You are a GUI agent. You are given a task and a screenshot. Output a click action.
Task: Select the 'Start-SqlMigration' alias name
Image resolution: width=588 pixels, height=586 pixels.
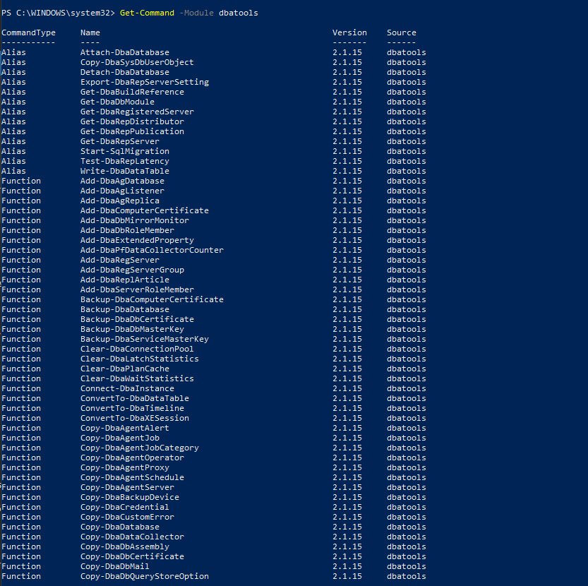[x=125, y=151]
